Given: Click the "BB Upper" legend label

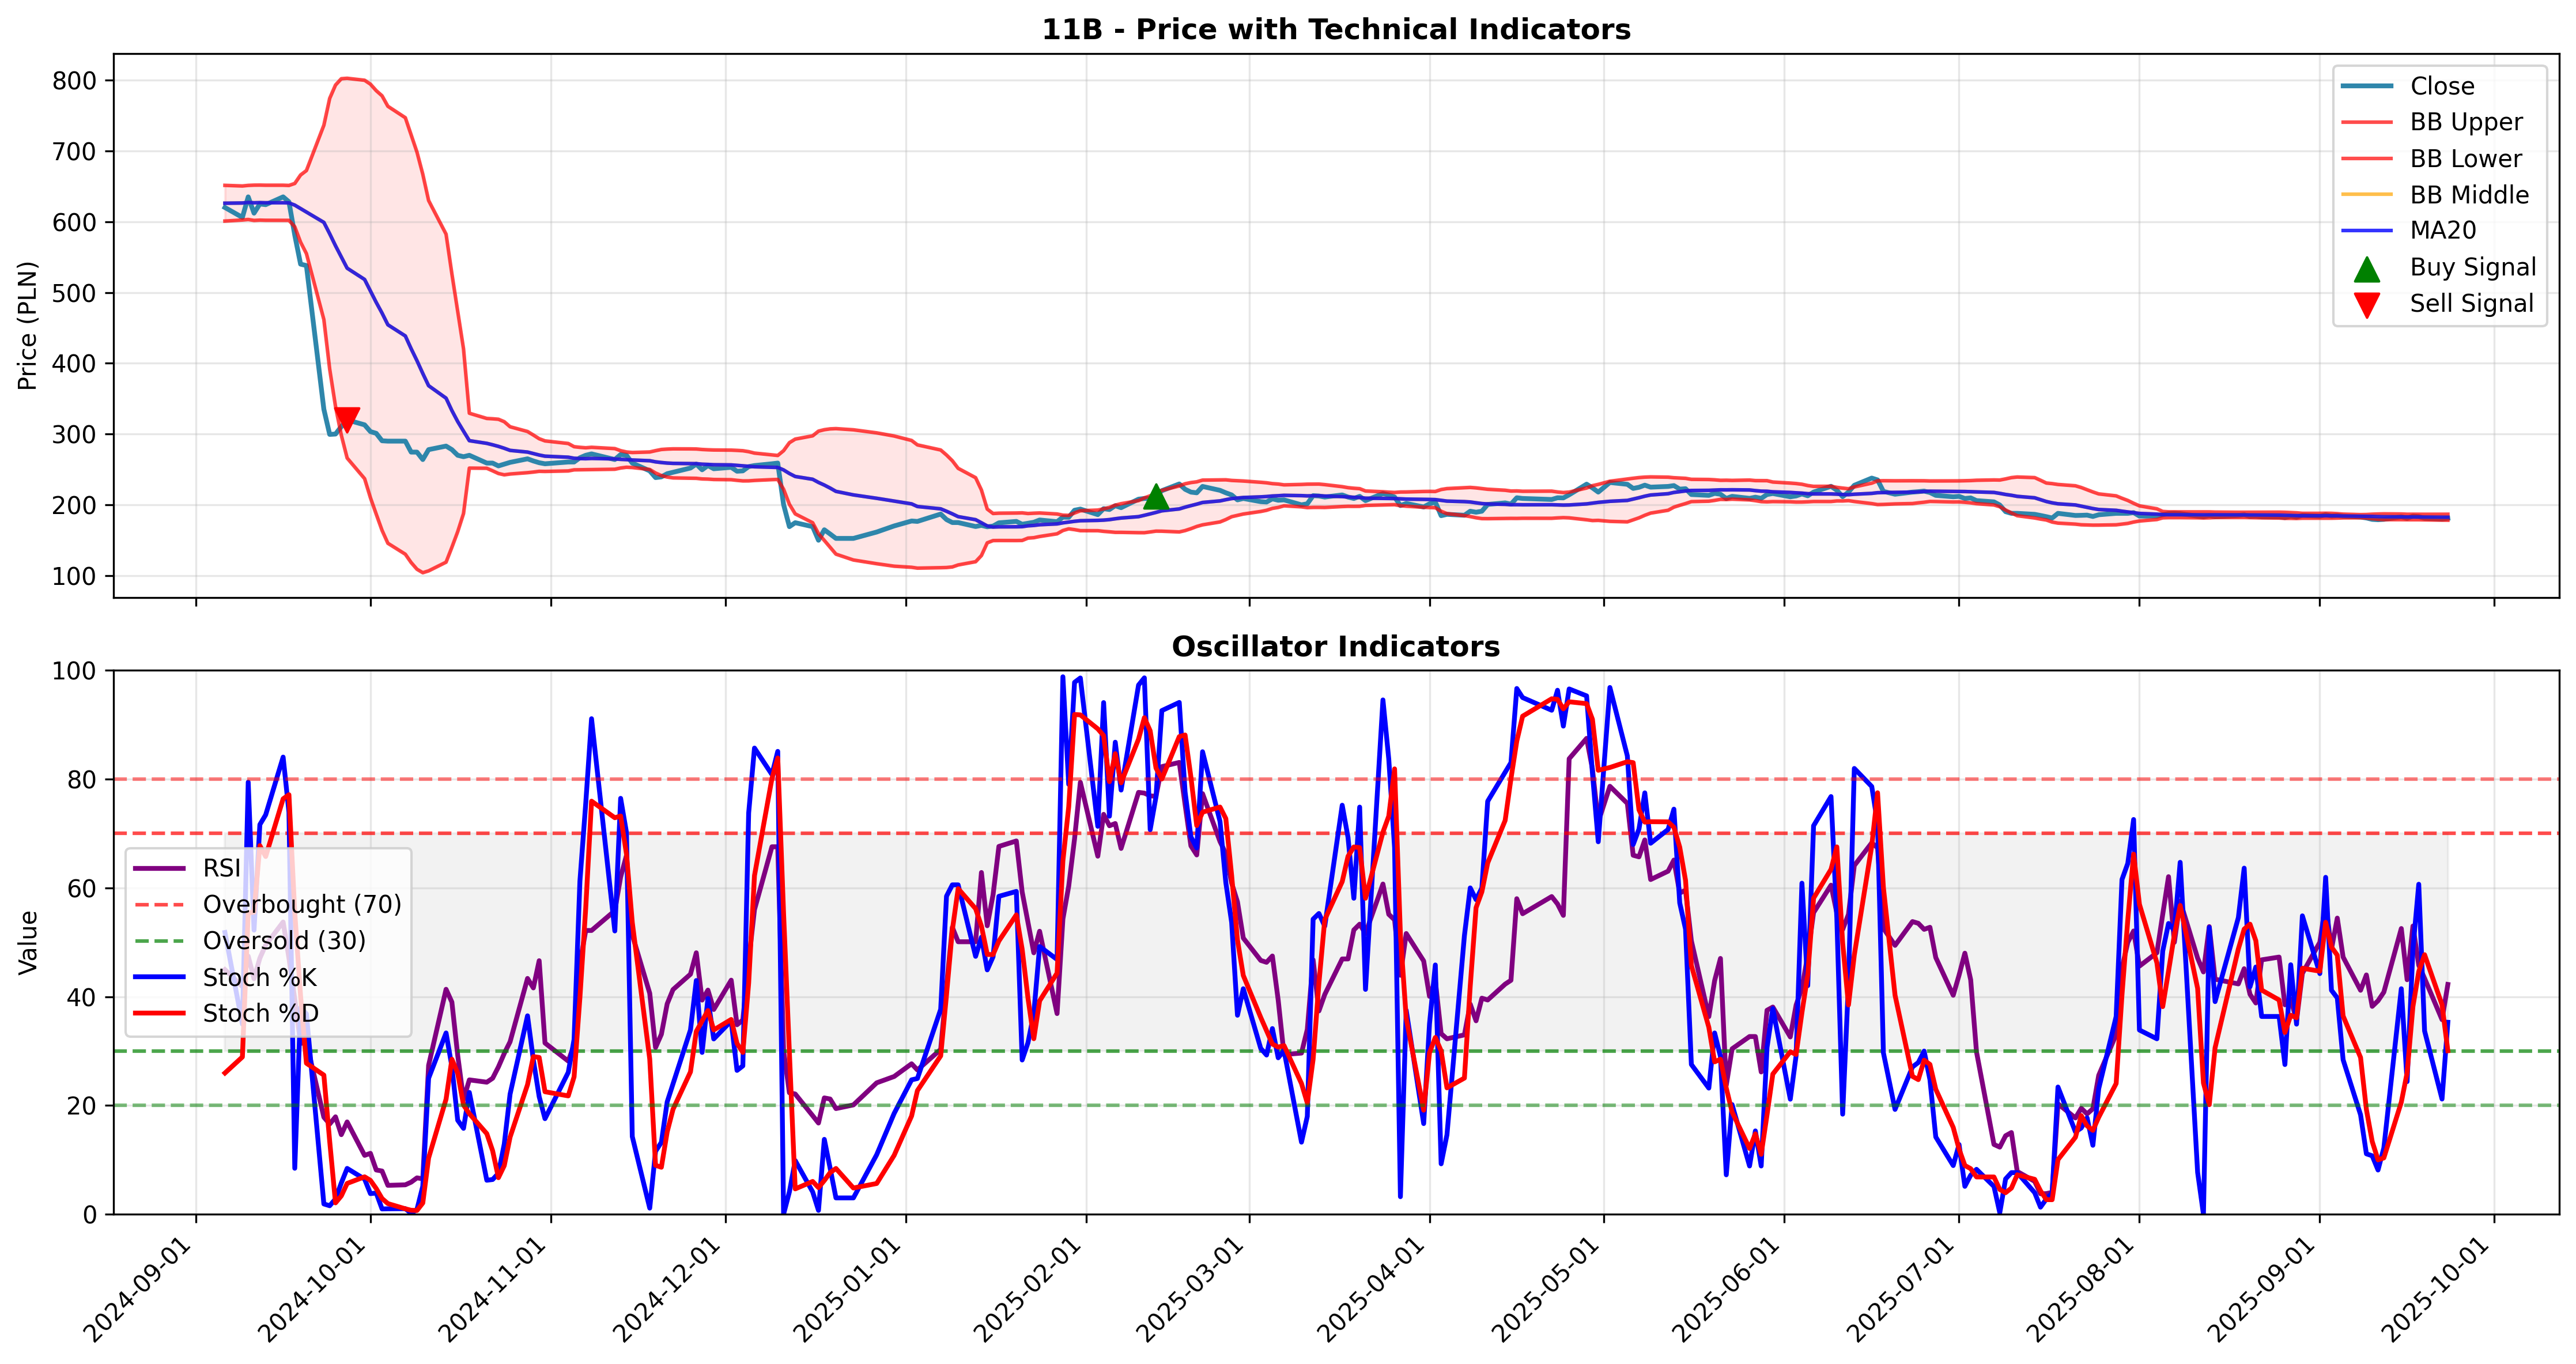Looking at the screenshot, I should (x=2466, y=122).
